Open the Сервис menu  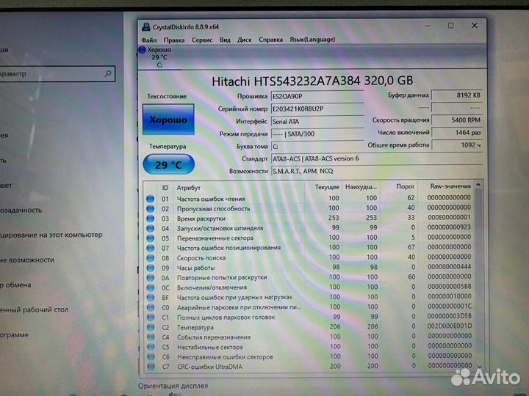202,40
